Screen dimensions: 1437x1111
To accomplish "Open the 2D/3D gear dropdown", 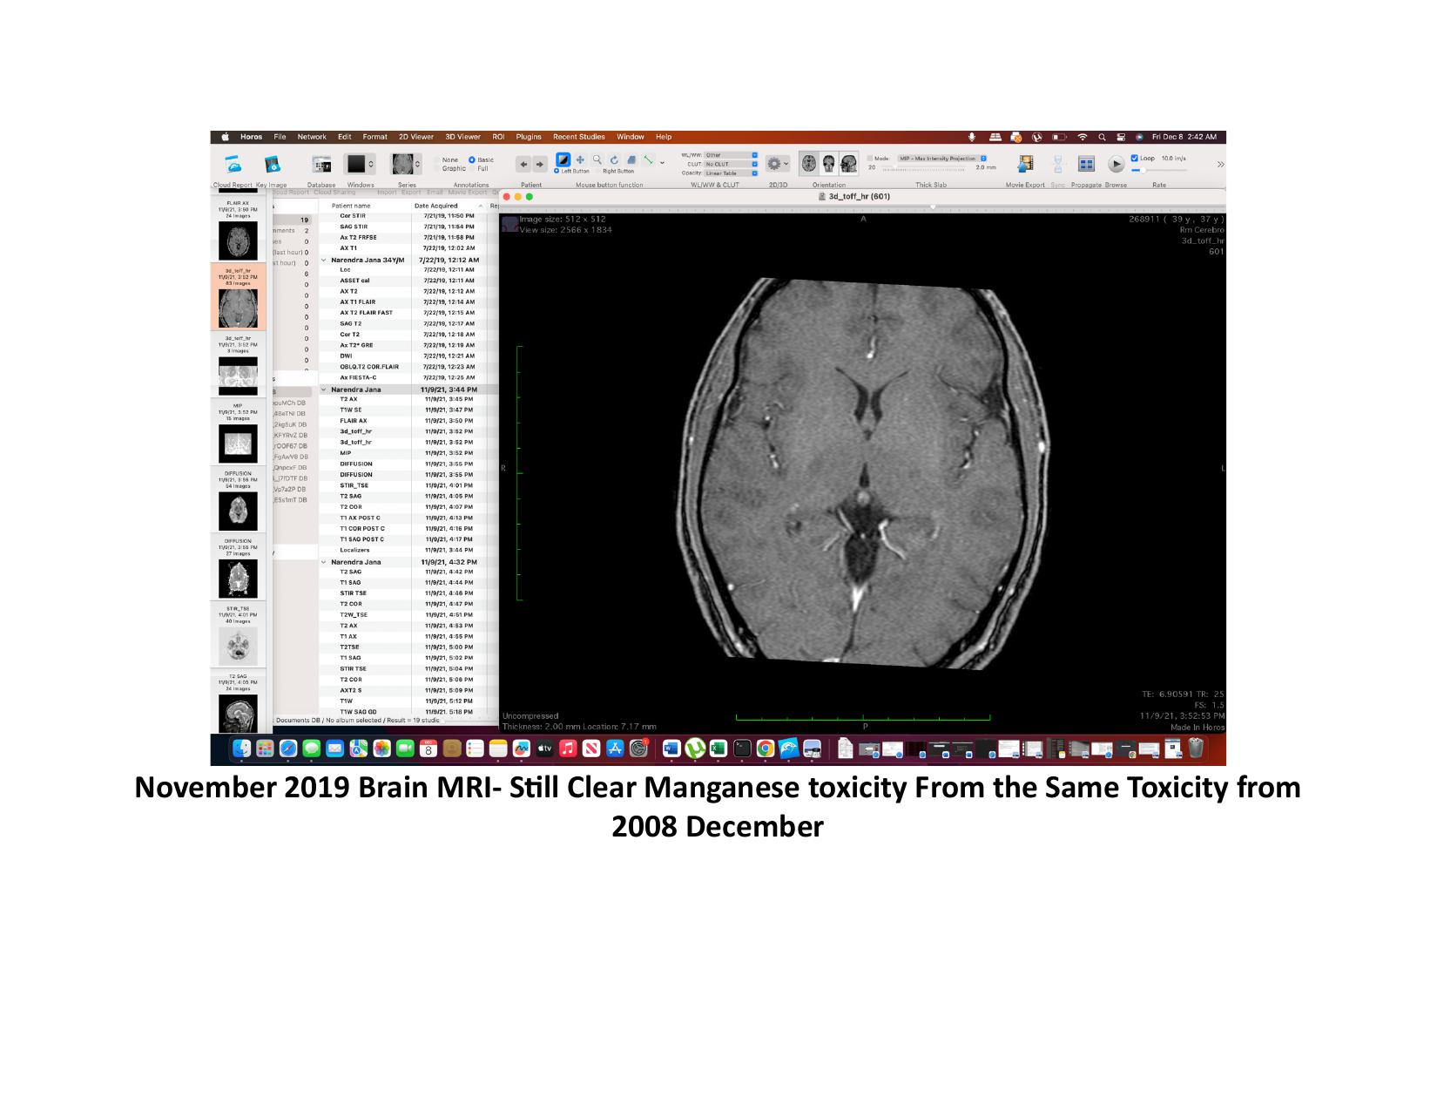I will (776, 164).
